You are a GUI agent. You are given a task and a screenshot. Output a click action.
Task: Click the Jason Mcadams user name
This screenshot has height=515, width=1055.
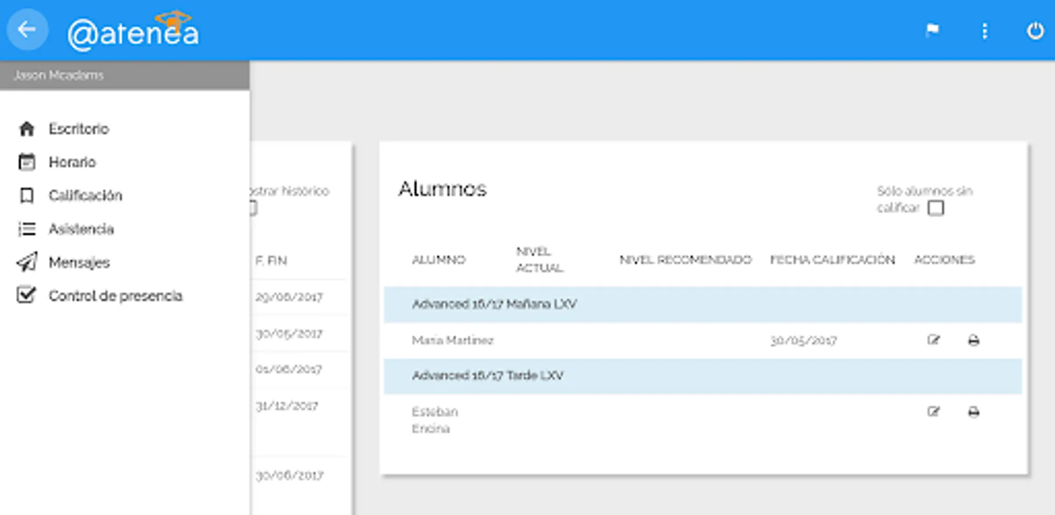[58, 75]
